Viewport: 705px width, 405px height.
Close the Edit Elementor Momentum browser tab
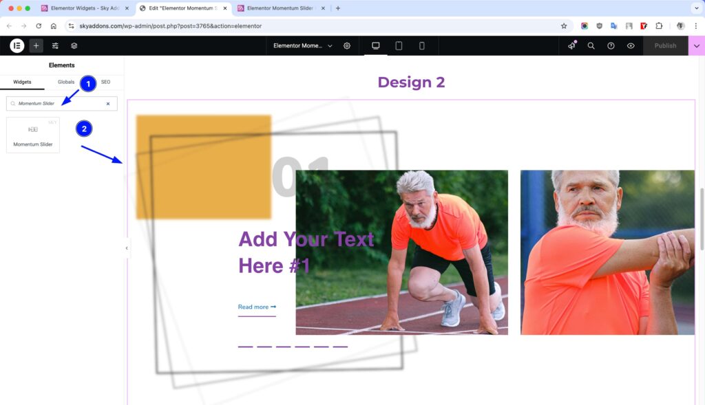(225, 8)
